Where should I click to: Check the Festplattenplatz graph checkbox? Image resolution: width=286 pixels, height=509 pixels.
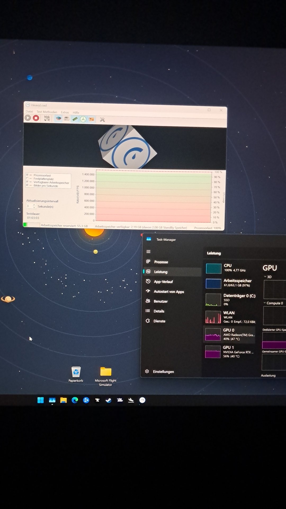pyautogui.click(x=27, y=178)
